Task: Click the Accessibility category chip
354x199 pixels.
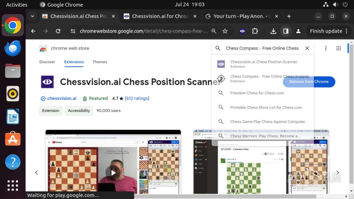Action: coord(79,111)
